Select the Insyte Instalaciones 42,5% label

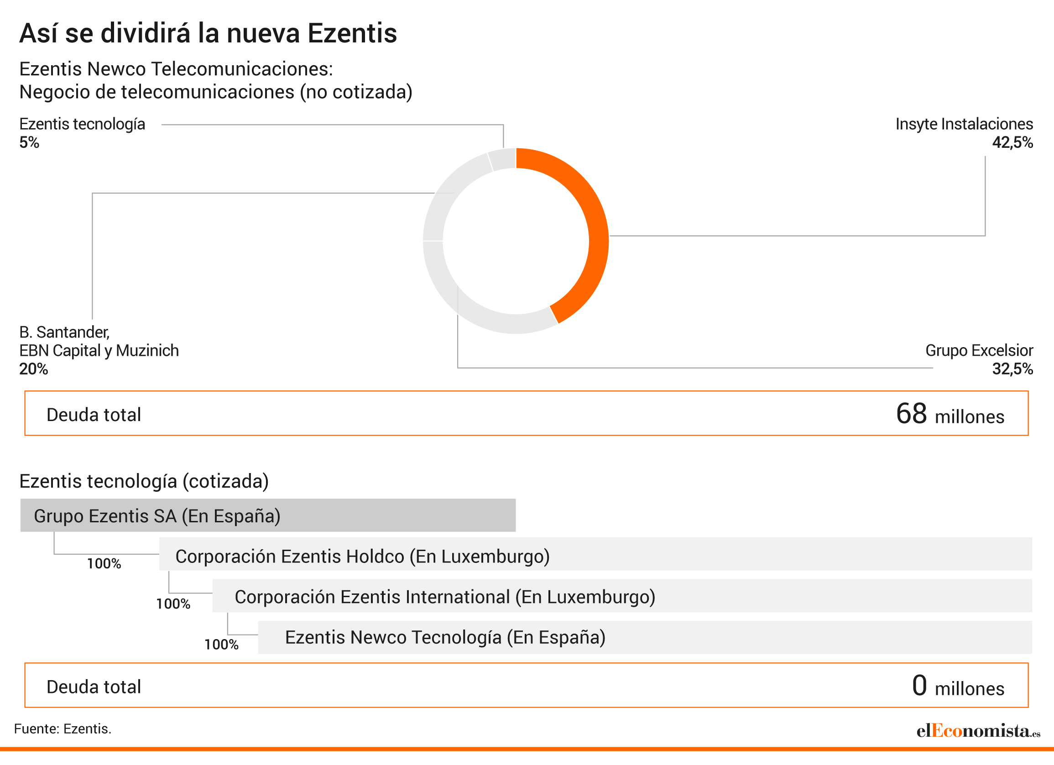(964, 133)
